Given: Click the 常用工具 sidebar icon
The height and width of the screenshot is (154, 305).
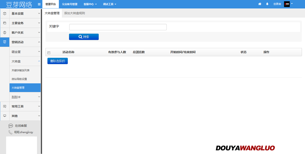Looking at the screenshot, I should (x=4, y=106).
